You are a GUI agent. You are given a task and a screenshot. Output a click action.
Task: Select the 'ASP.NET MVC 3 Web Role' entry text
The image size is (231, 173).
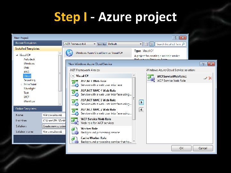coord(98,100)
